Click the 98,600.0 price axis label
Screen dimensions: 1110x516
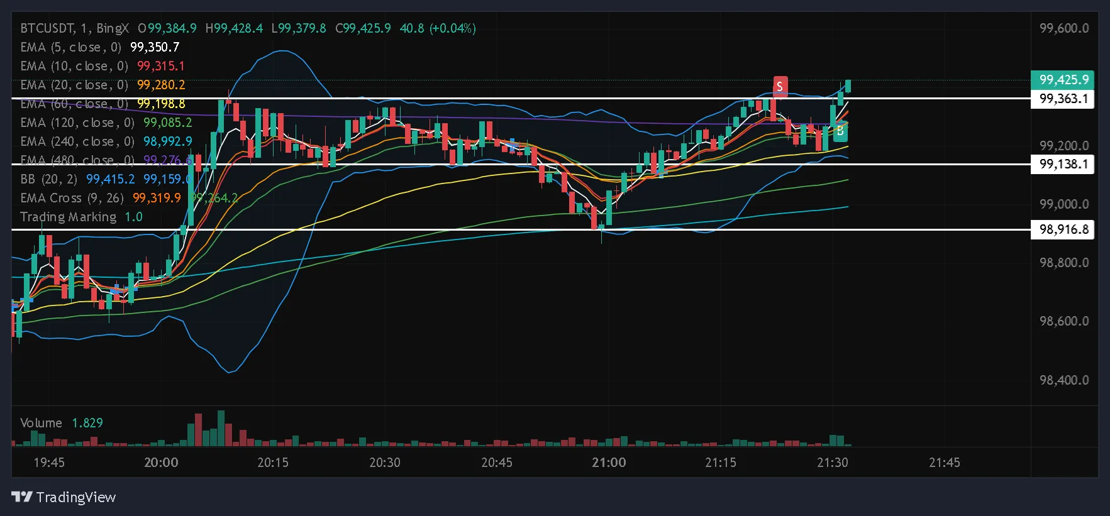click(1064, 321)
